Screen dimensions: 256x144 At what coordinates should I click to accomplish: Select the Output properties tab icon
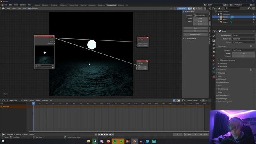[x=214, y=44]
